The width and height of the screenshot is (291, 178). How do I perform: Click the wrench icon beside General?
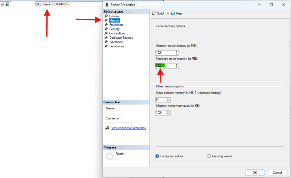(106, 16)
